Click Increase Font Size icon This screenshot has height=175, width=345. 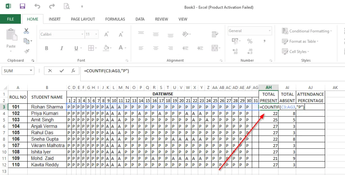106,34
